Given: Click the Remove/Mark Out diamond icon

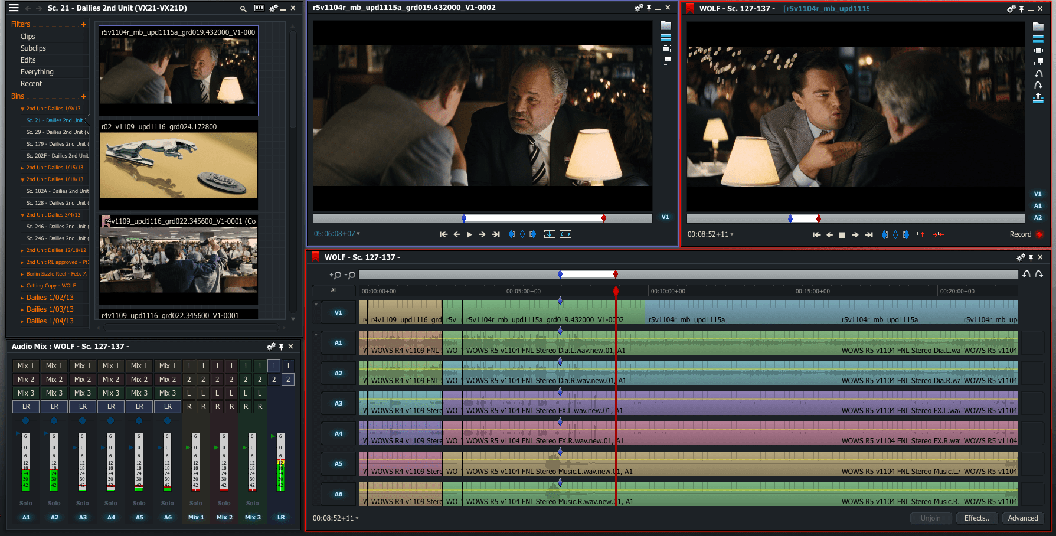Looking at the screenshot, I should [522, 234].
